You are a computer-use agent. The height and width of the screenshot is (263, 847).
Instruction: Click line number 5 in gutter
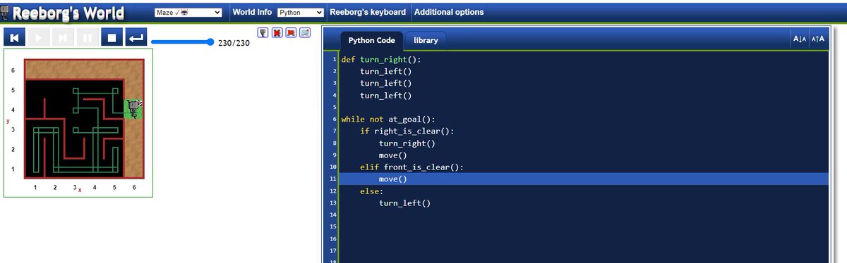[x=334, y=108]
